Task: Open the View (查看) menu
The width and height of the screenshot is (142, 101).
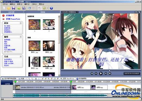Action: (x=20, y=4)
